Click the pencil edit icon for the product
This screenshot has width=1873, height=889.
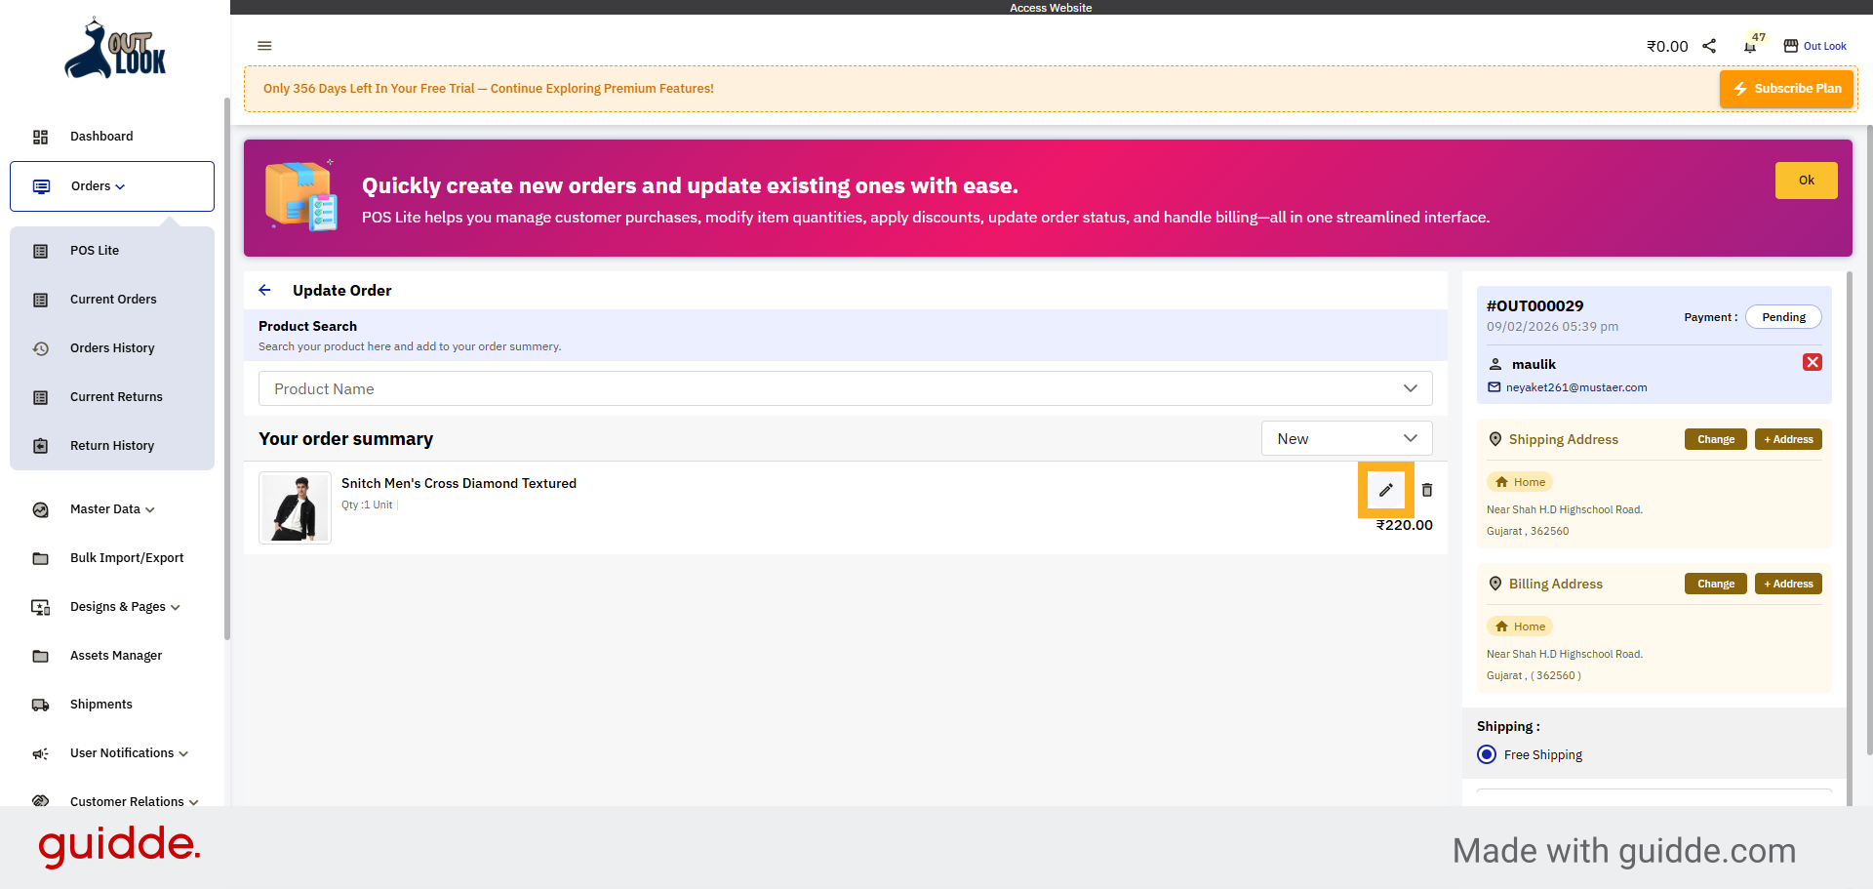1385,490
